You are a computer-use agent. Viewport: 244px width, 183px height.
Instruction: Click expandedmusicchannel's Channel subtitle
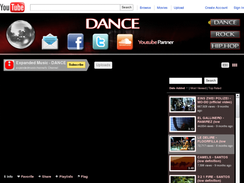(x=37, y=68)
